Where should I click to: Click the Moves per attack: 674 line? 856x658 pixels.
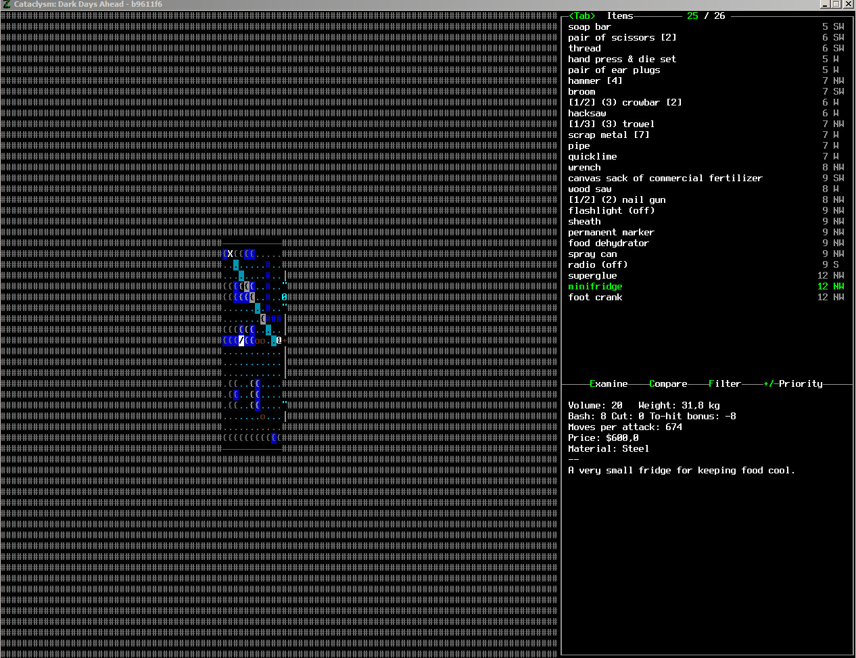pos(625,427)
